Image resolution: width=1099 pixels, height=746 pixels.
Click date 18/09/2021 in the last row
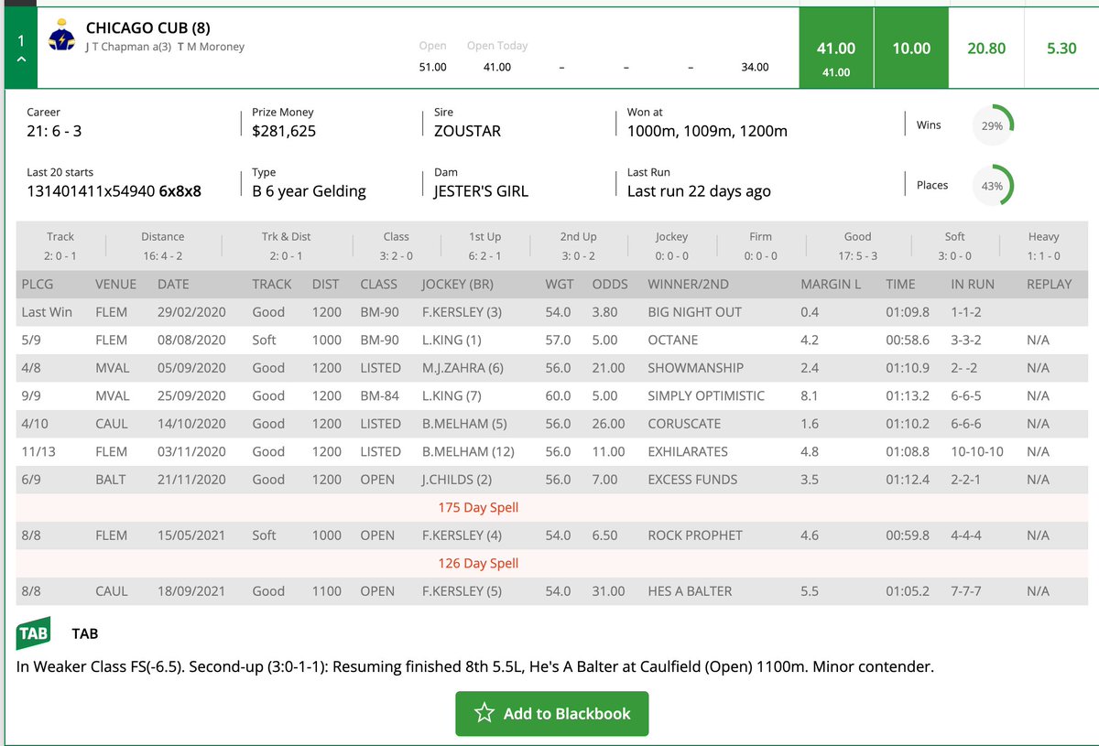191,591
